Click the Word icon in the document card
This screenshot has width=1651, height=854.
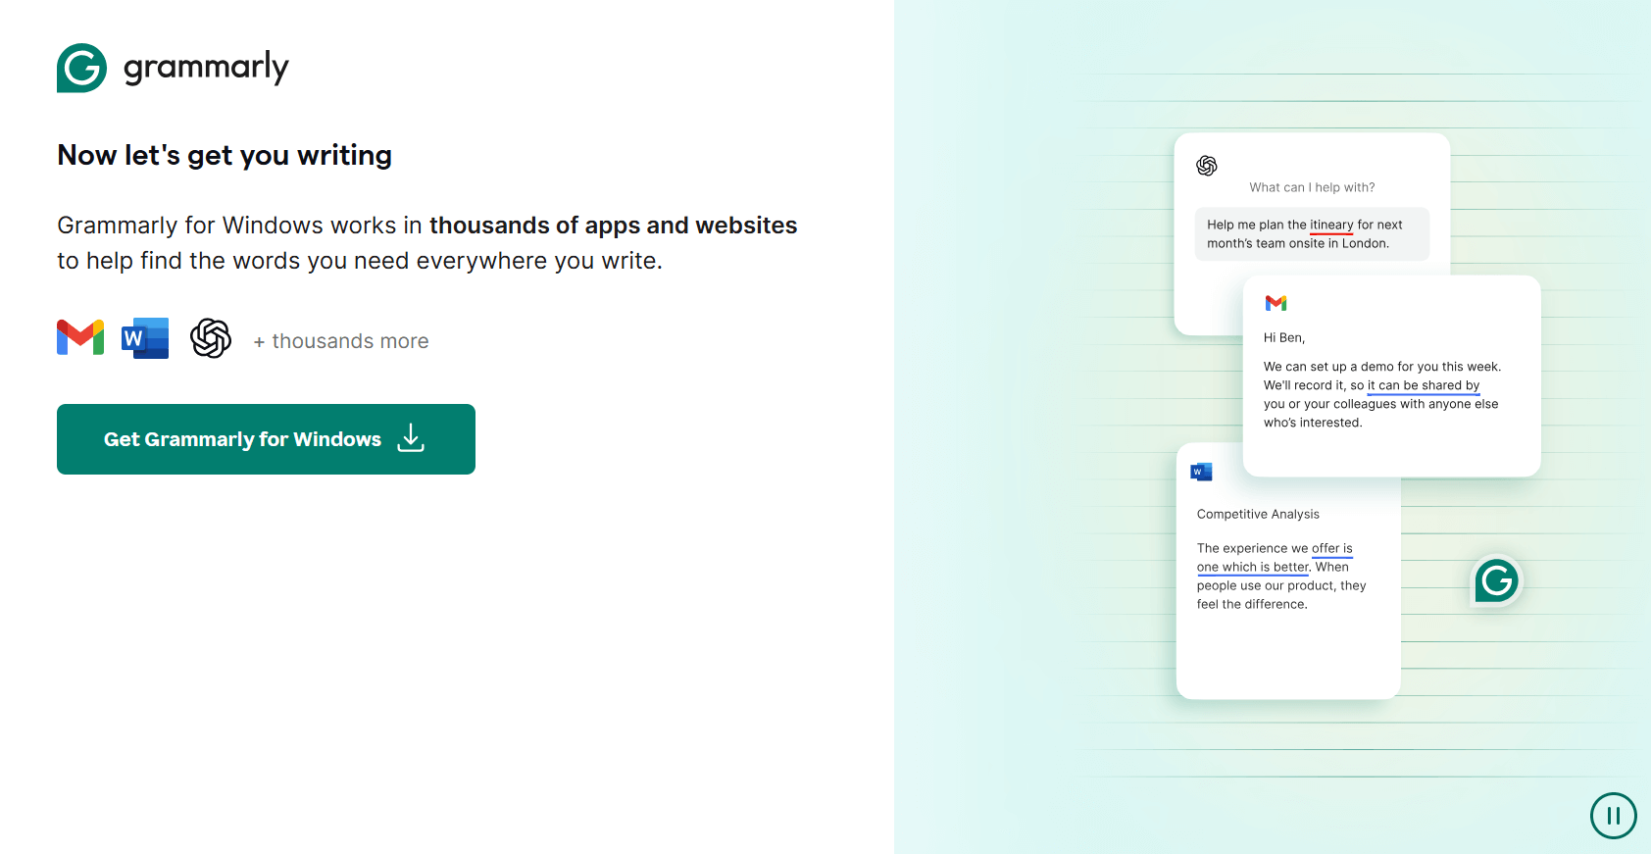[1201, 472]
